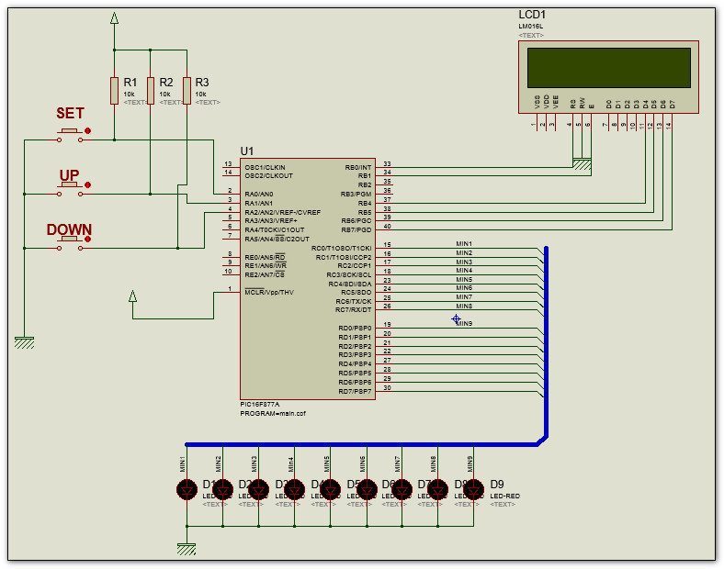Select the rightmost LED labeled D9
Image resolution: width=724 pixels, height=569 pixels.
click(x=473, y=490)
